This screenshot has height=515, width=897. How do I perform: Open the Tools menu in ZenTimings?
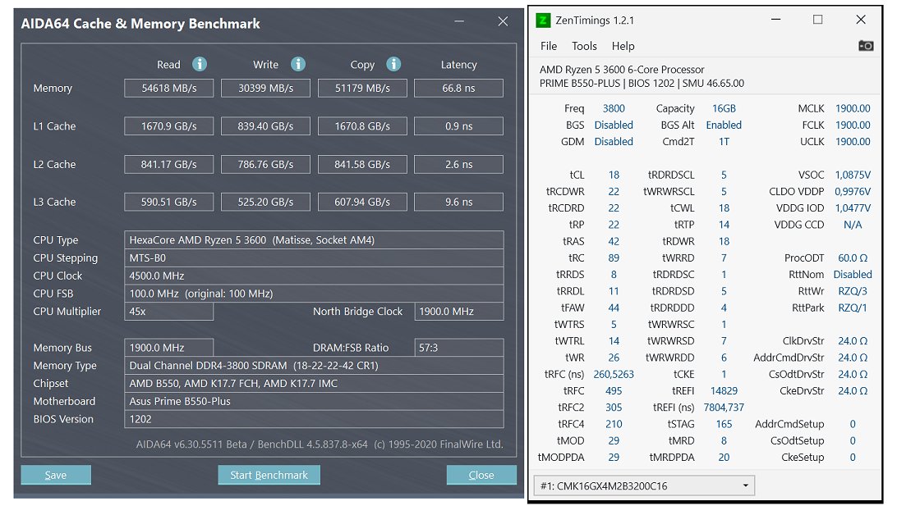(584, 46)
